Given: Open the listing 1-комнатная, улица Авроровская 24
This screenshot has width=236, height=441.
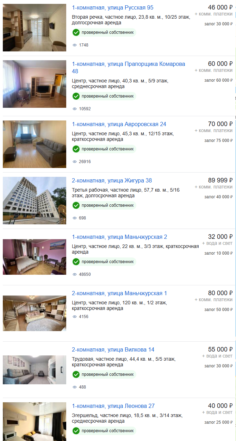Looking at the screenshot, I should [x=119, y=124].
